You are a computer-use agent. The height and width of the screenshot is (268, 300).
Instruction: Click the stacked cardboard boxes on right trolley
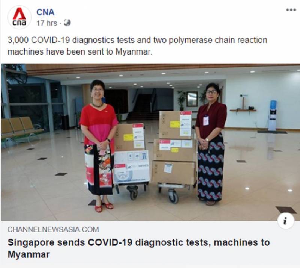pyautogui.click(x=175, y=148)
